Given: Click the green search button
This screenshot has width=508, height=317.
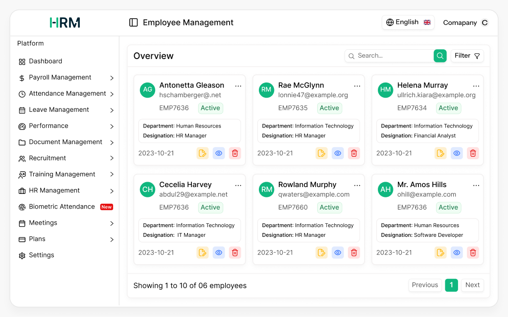Looking at the screenshot, I should point(440,56).
